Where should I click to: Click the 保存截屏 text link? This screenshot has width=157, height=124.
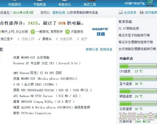point(151,13)
